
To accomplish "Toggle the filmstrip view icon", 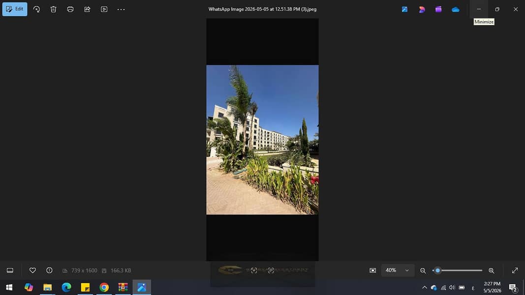I will coord(10,270).
